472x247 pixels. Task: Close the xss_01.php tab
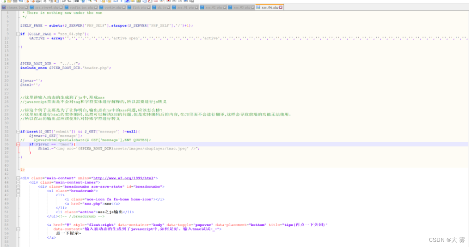[196, 7]
